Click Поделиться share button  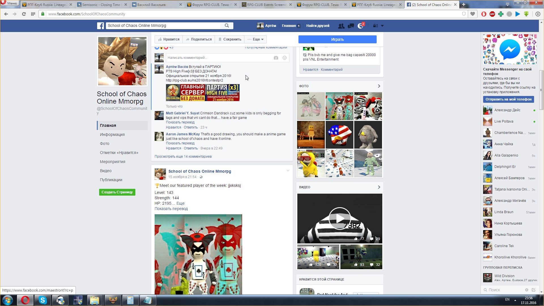pos(199,39)
